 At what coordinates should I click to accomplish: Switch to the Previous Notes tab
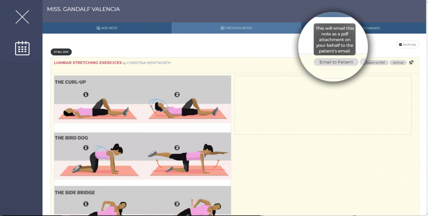click(237, 28)
